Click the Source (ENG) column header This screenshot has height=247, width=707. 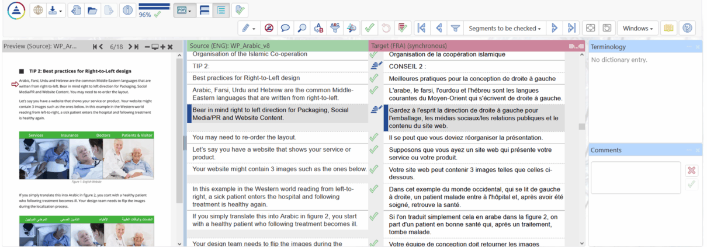click(278, 46)
